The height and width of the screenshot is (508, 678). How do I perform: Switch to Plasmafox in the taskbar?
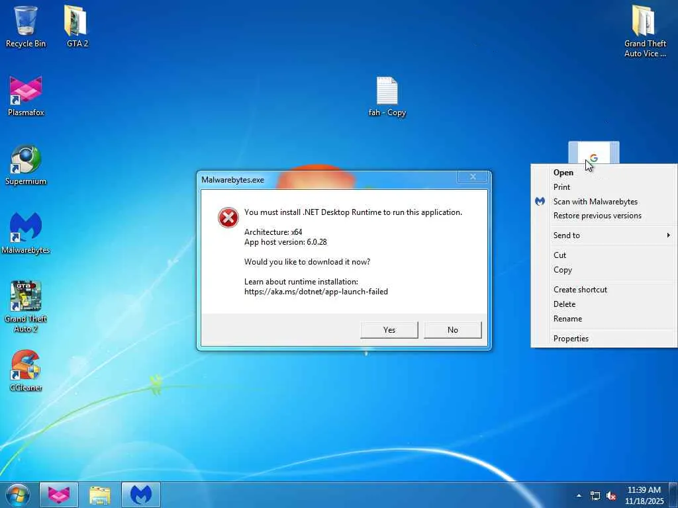59,495
